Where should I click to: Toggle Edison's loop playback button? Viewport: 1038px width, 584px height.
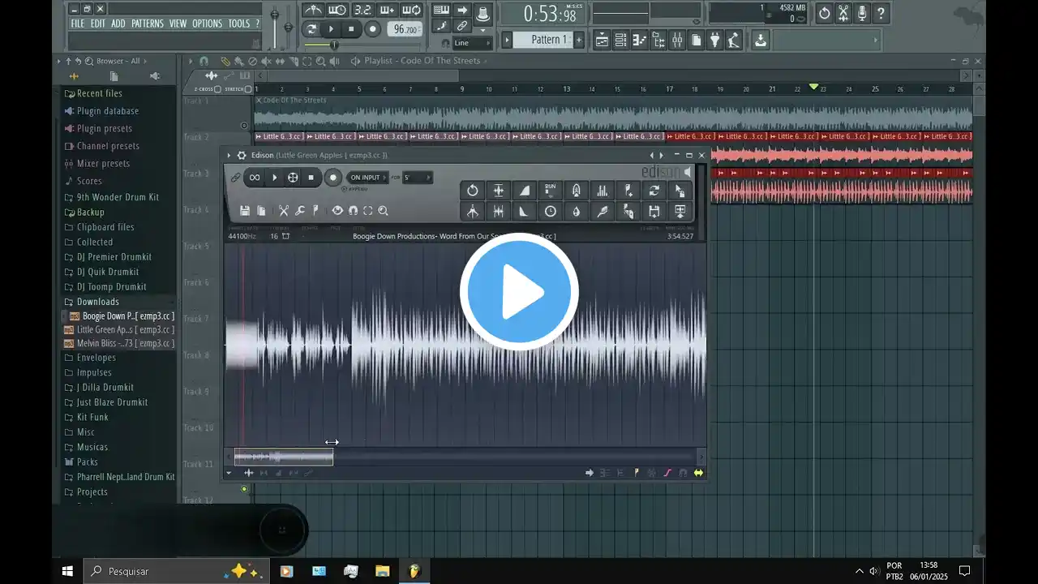[255, 178]
